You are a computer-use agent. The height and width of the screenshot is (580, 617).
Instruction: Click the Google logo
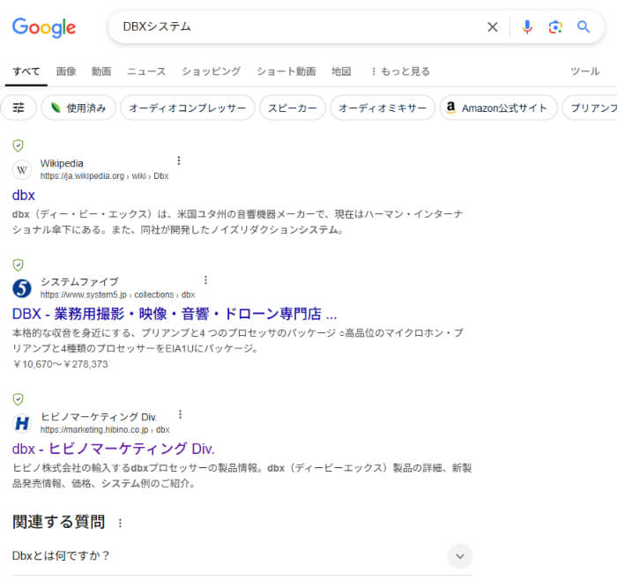44,27
